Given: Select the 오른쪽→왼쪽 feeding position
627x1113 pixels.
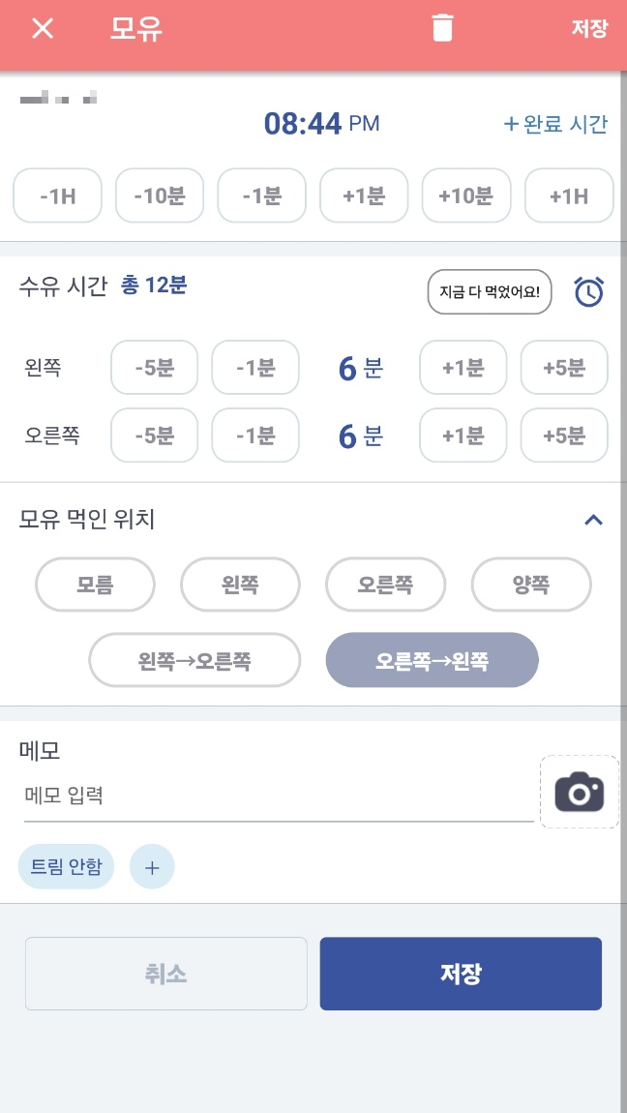Looking at the screenshot, I should click(x=432, y=660).
